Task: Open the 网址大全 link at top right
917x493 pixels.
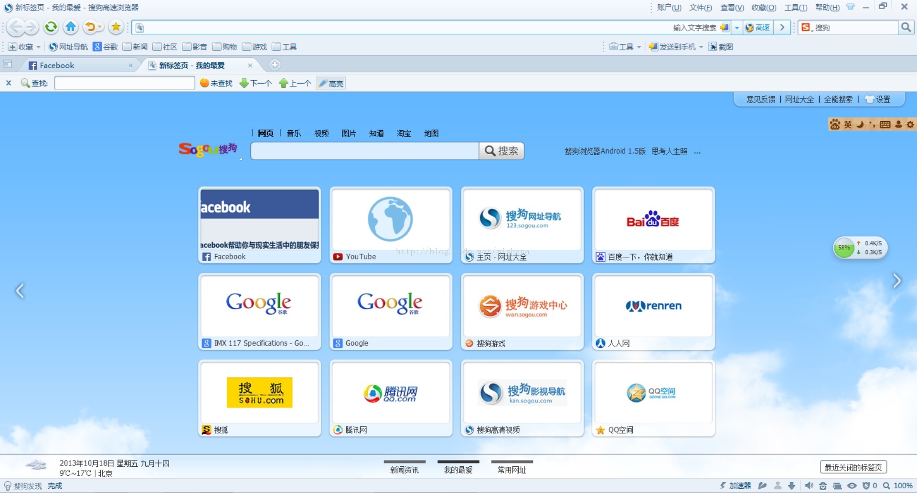Action: click(799, 99)
